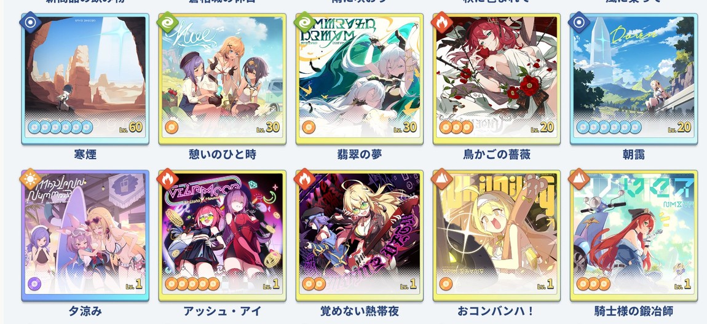Click the blue element icon on 朝靄 card
The width and height of the screenshot is (707, 324).
point(579,23)
